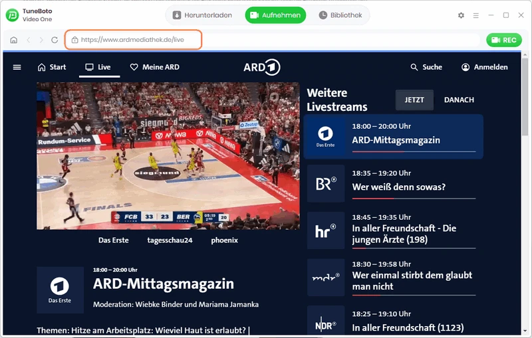
Task: Select Das Erste channel below video
Action: pos(113,240)
